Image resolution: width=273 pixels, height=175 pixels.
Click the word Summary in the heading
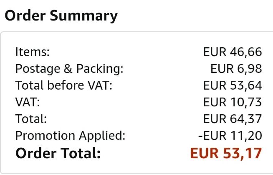coord(84,16)
